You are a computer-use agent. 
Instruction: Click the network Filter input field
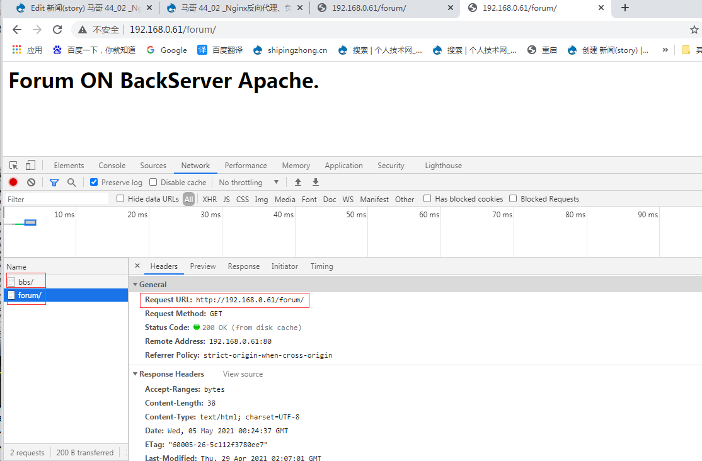pos(57,199)
